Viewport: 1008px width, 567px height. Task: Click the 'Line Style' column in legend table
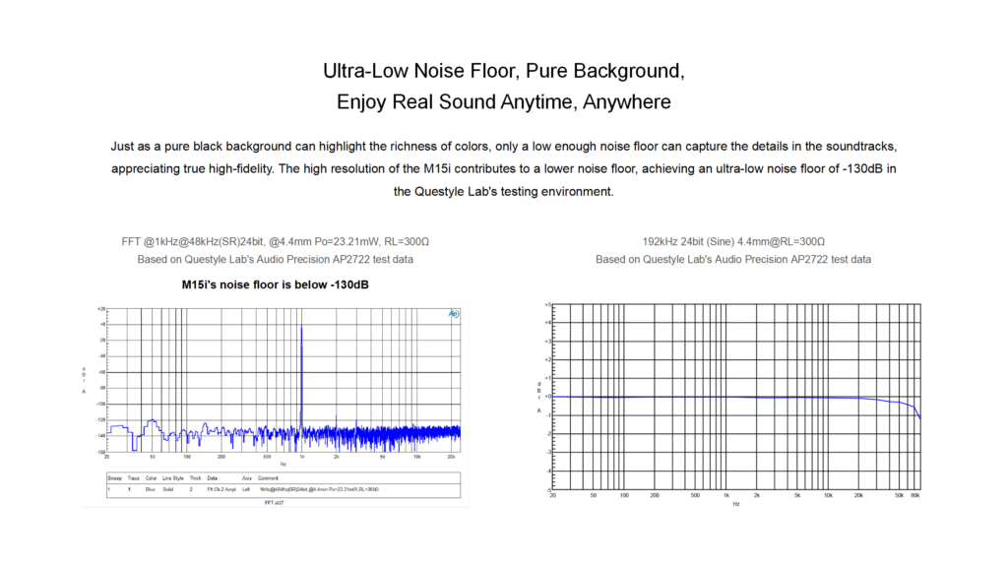click(173, 477)
